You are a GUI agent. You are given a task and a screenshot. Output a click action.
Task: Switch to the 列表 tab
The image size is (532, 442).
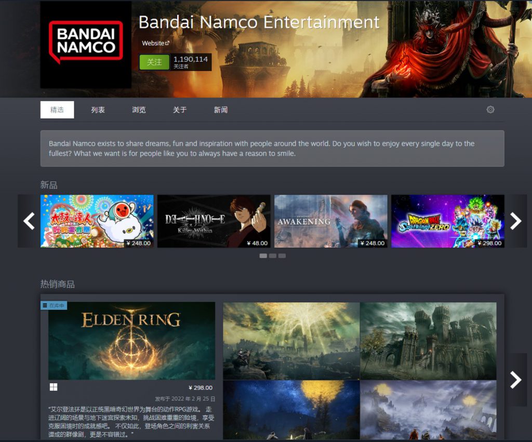tap(98, 110)
